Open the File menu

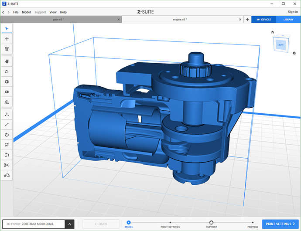tap(16, 12)
